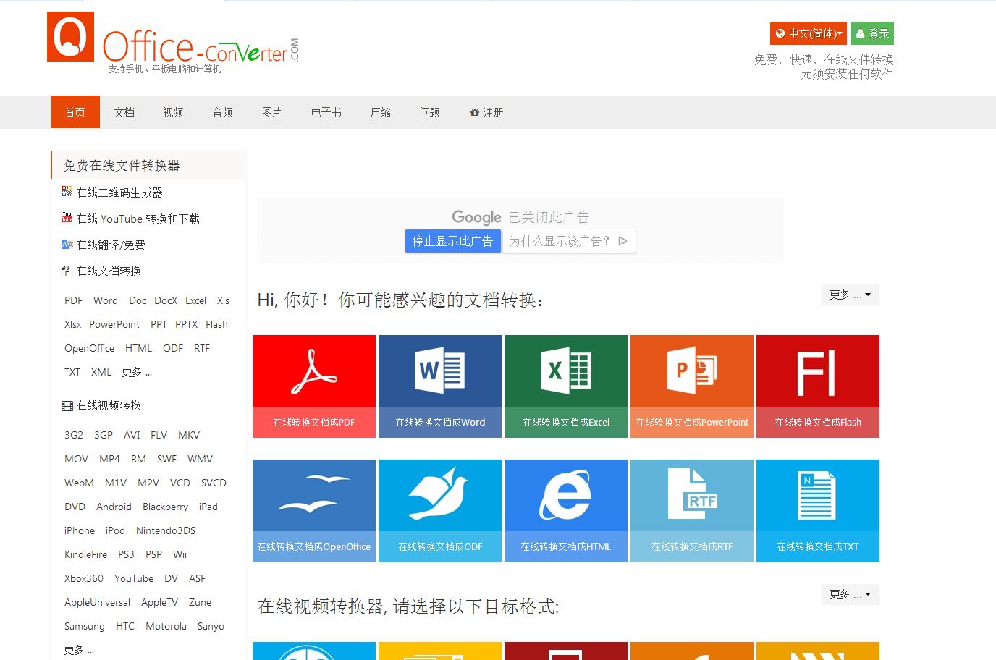Click the 为什么显示该广告 button
Screen dimensions: 996x660
pos(568,241)
